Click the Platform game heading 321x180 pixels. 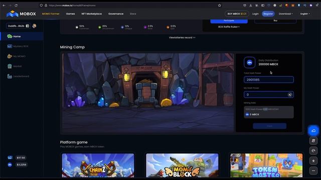74,142
